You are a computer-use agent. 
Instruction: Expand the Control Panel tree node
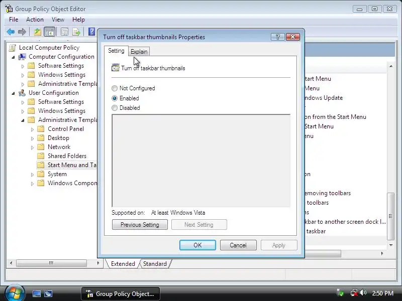point(32,129)
